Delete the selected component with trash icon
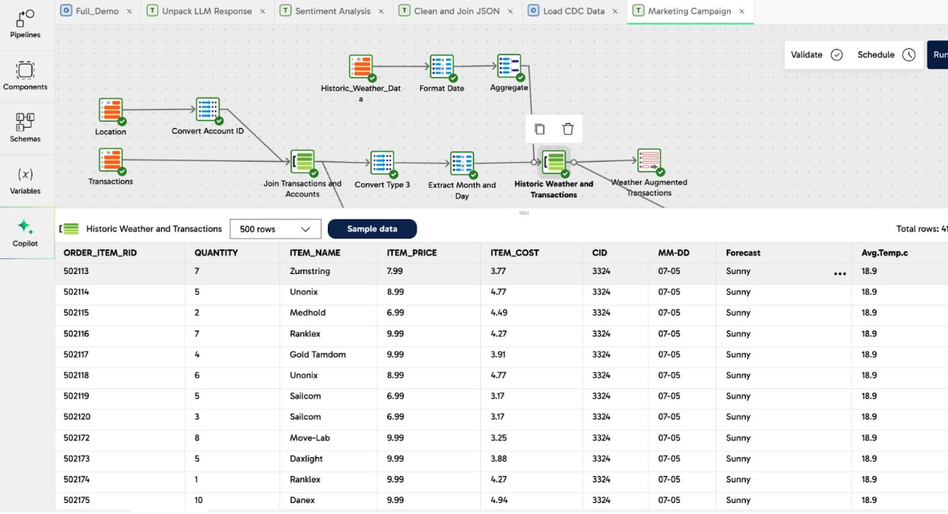 (x=568, y=129)
